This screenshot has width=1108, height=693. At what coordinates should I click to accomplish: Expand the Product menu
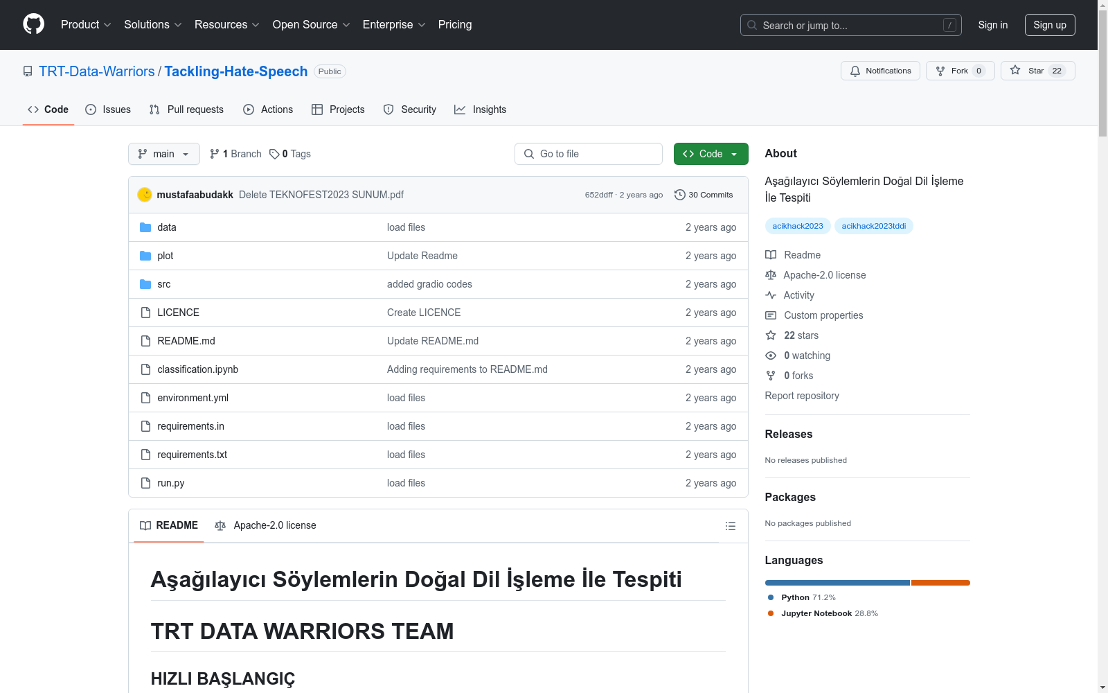(x=86, y=24)
